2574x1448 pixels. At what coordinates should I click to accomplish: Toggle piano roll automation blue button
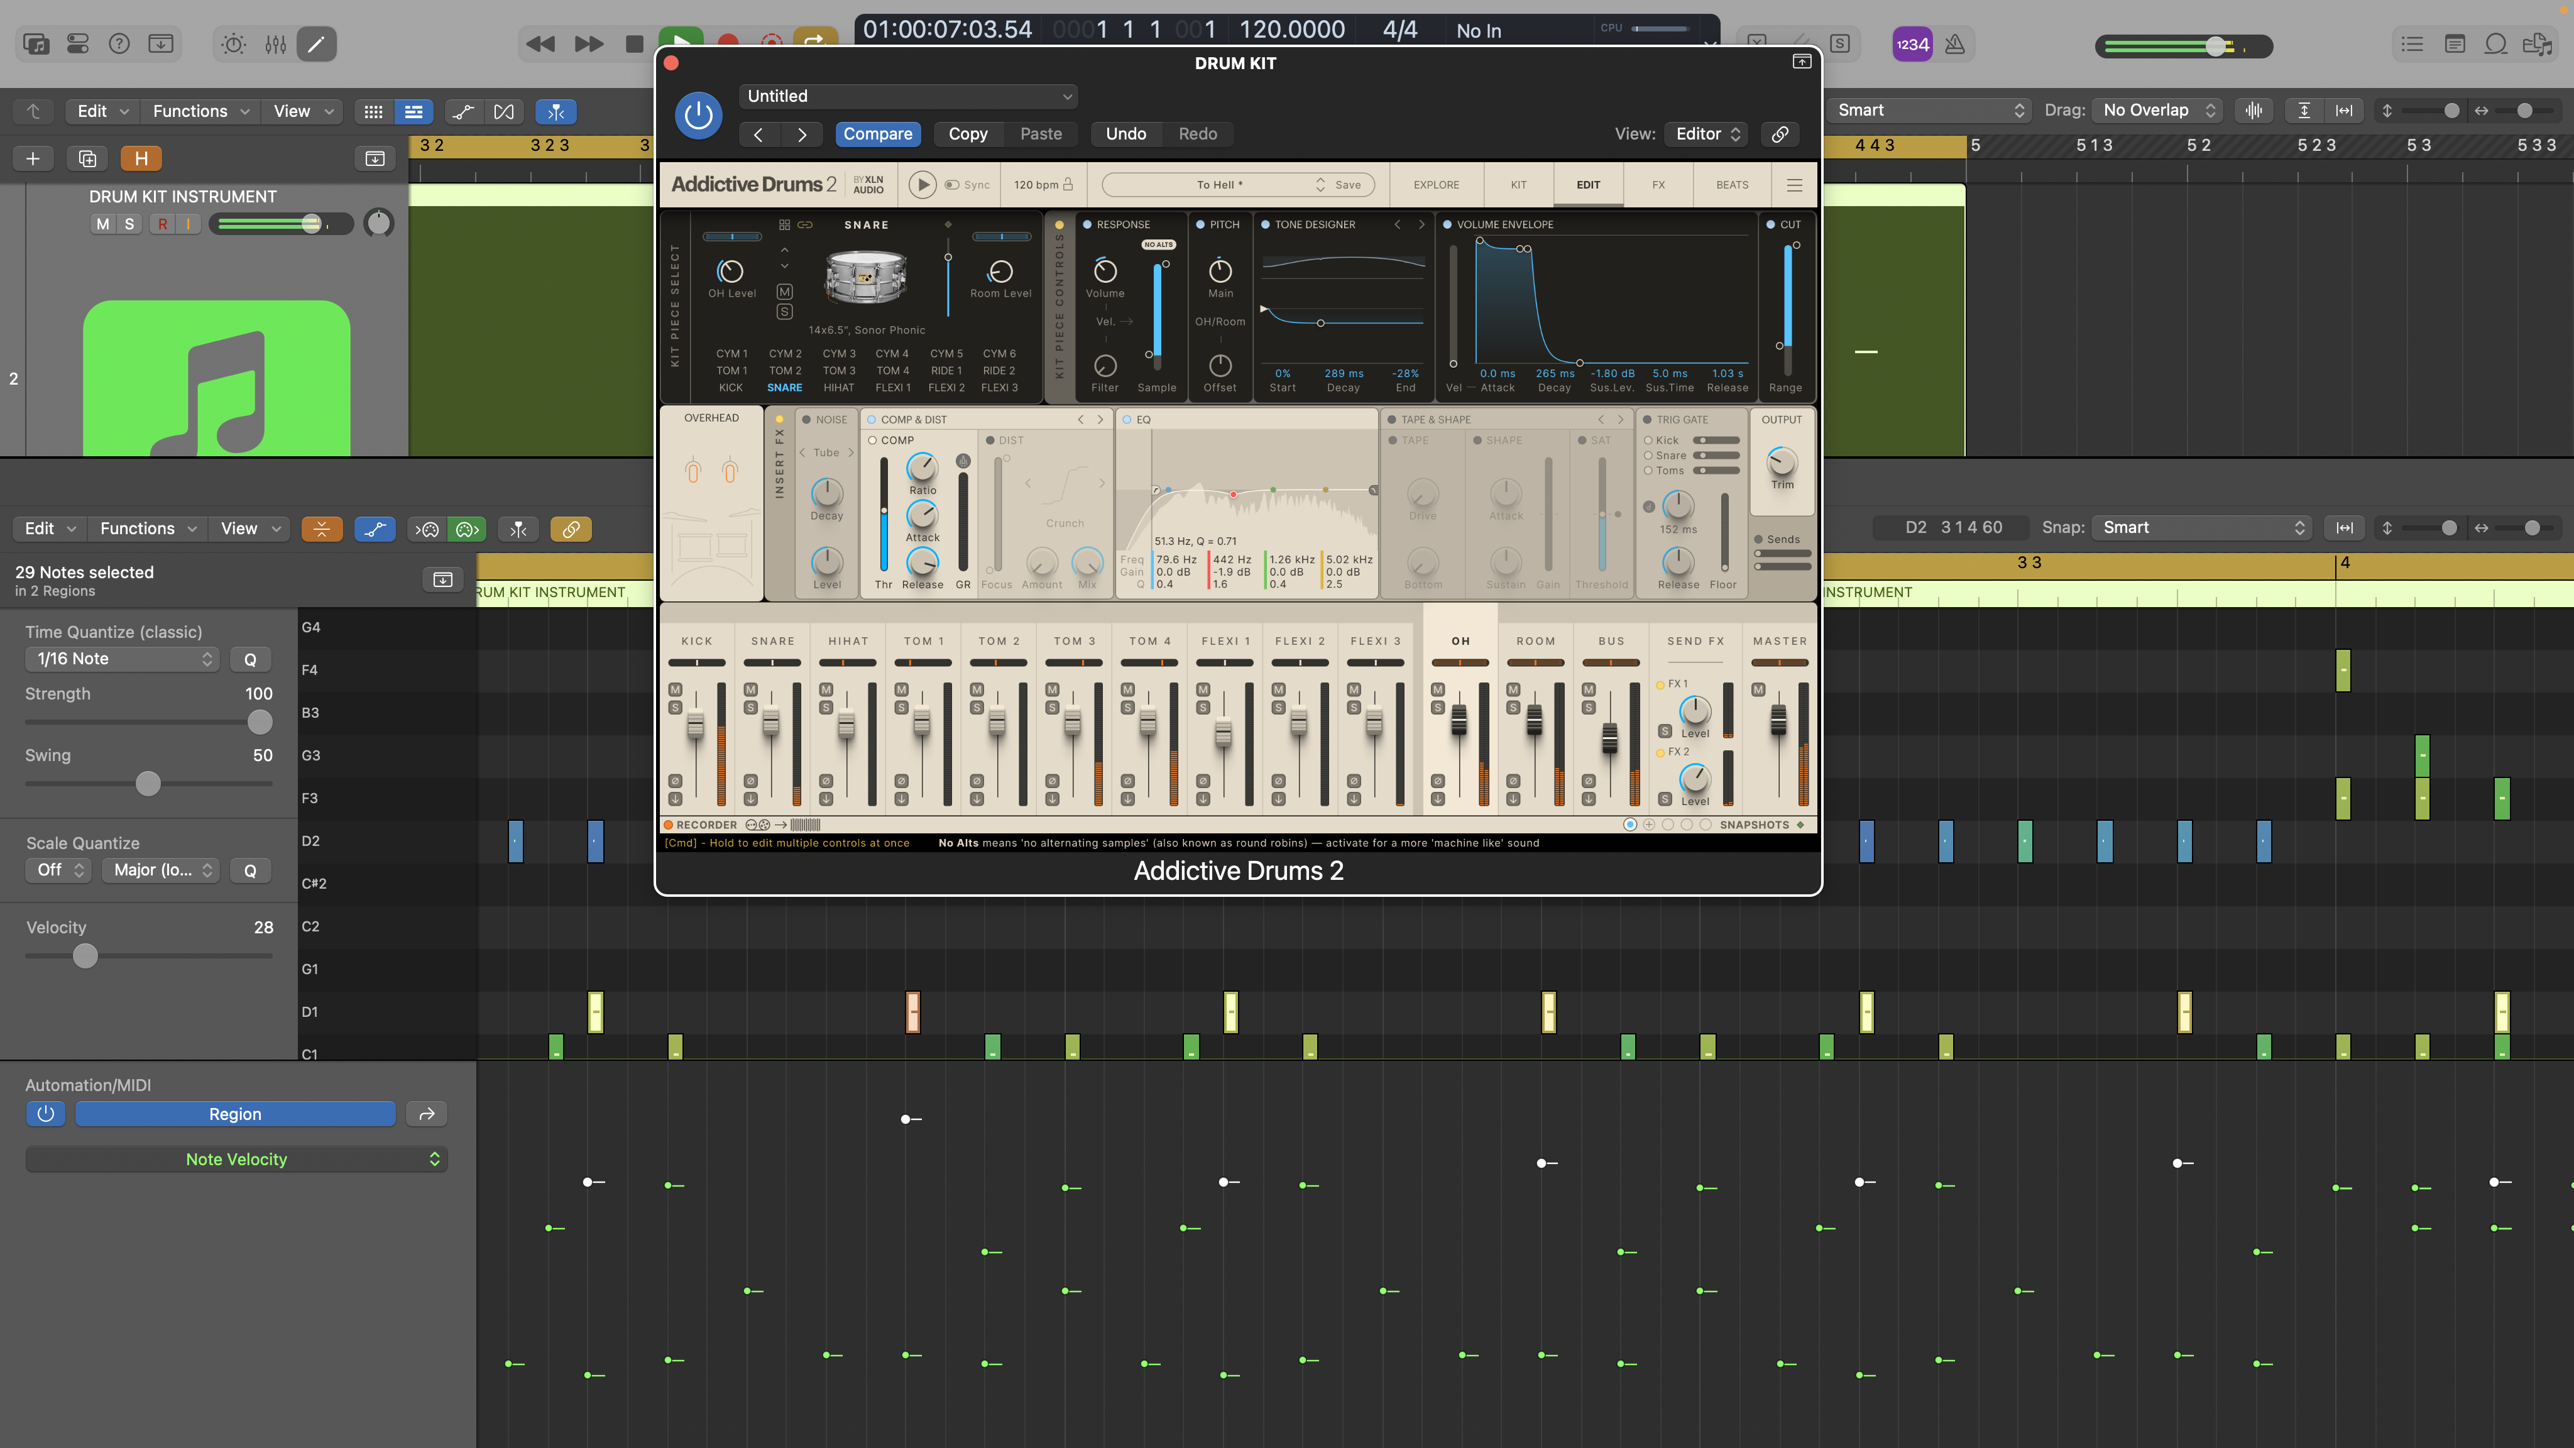pos(375,529)
